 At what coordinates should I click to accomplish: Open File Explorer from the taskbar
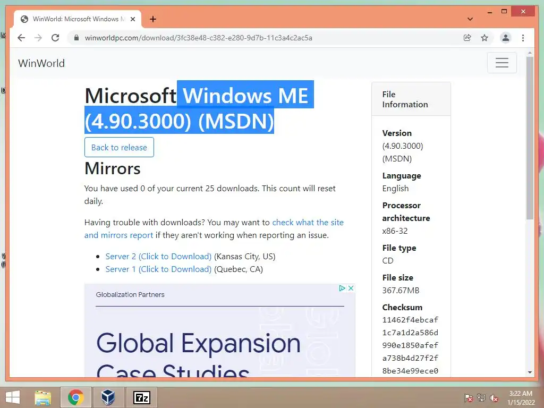tap(43, 397)
